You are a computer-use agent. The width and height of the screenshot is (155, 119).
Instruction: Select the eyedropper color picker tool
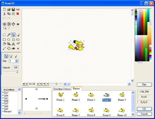click(x=9, y=35)
